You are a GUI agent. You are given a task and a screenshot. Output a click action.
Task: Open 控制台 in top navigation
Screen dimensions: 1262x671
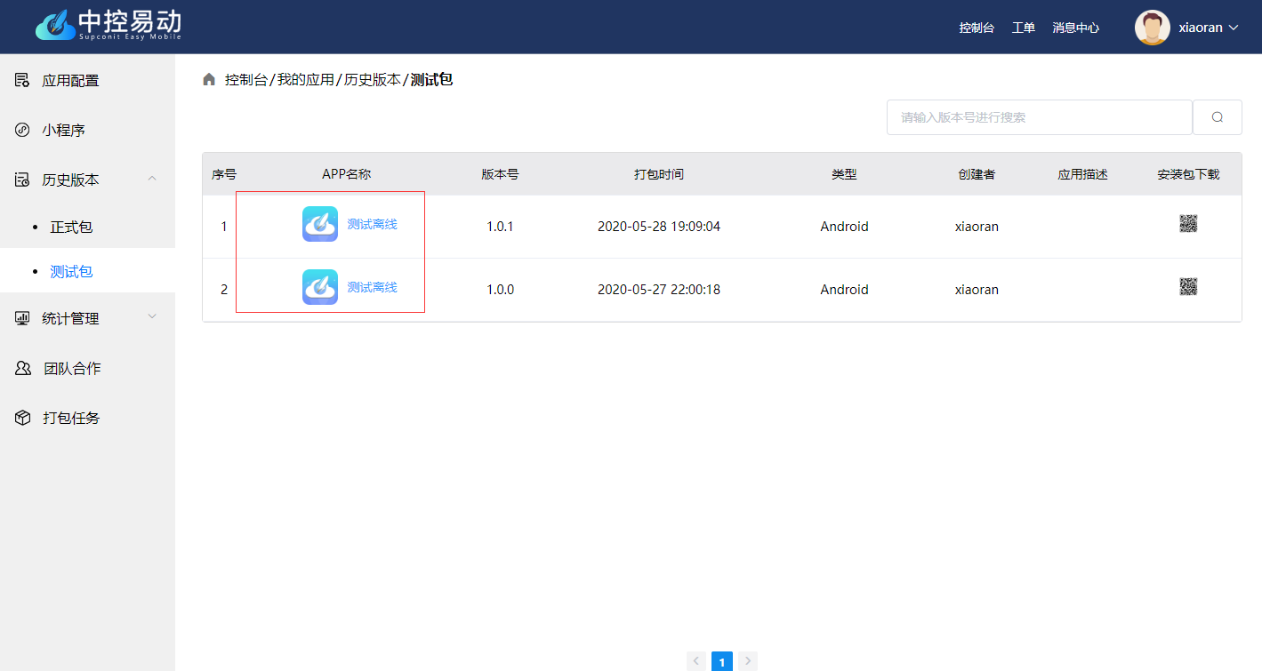977,28
